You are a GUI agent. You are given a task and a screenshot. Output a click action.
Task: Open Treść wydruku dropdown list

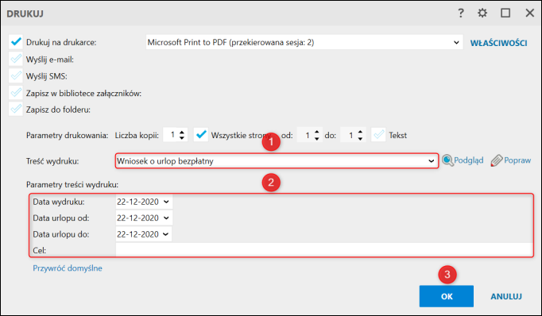pyautogui.click(x=431, y=161)
